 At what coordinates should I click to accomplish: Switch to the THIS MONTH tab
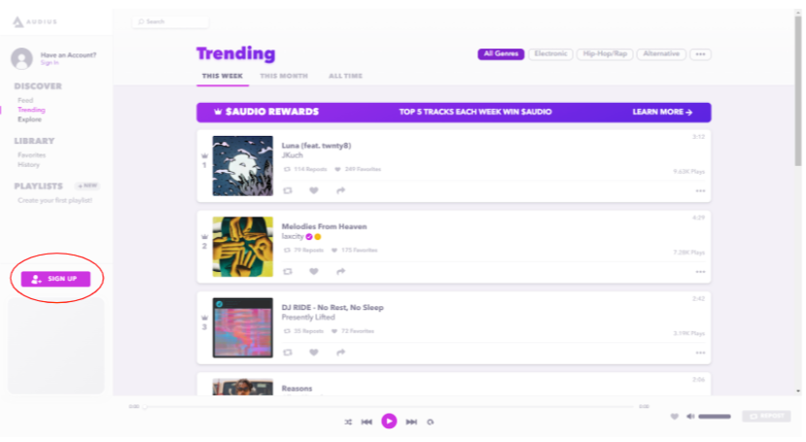click(x=284, y=76)
